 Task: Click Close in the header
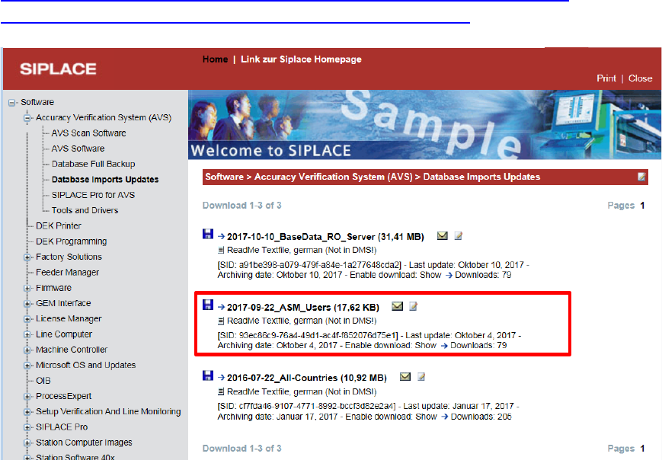point(640,78)
